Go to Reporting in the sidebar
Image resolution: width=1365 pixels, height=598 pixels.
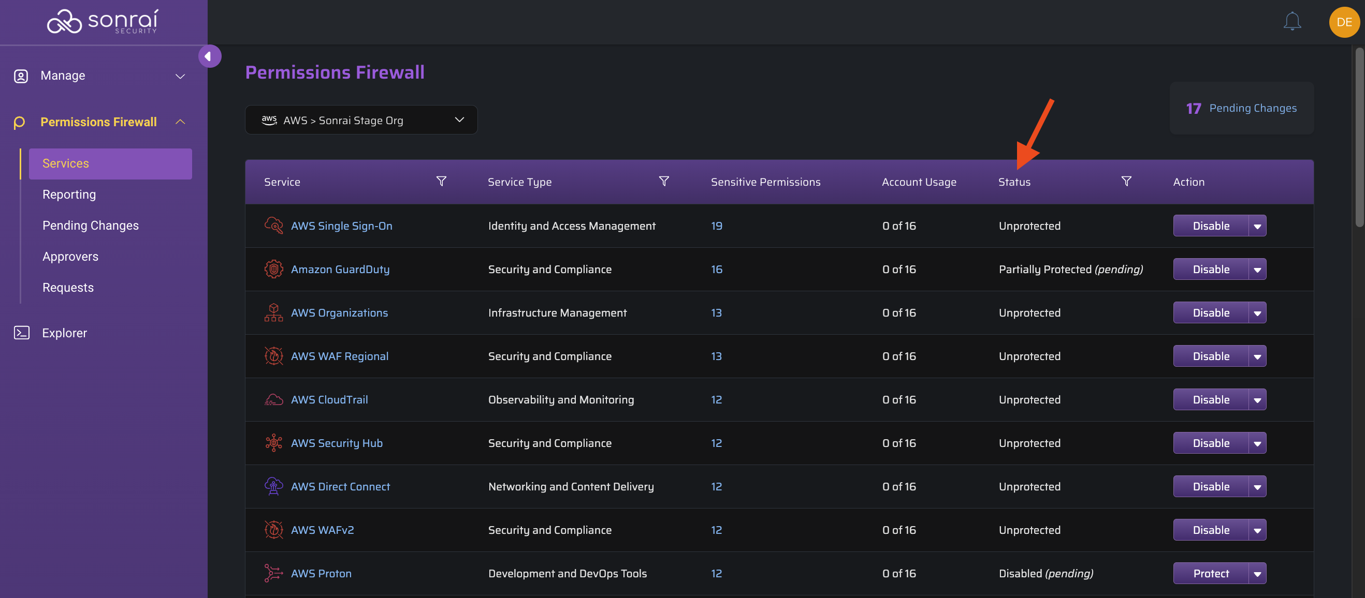click(x=69, y=195)
